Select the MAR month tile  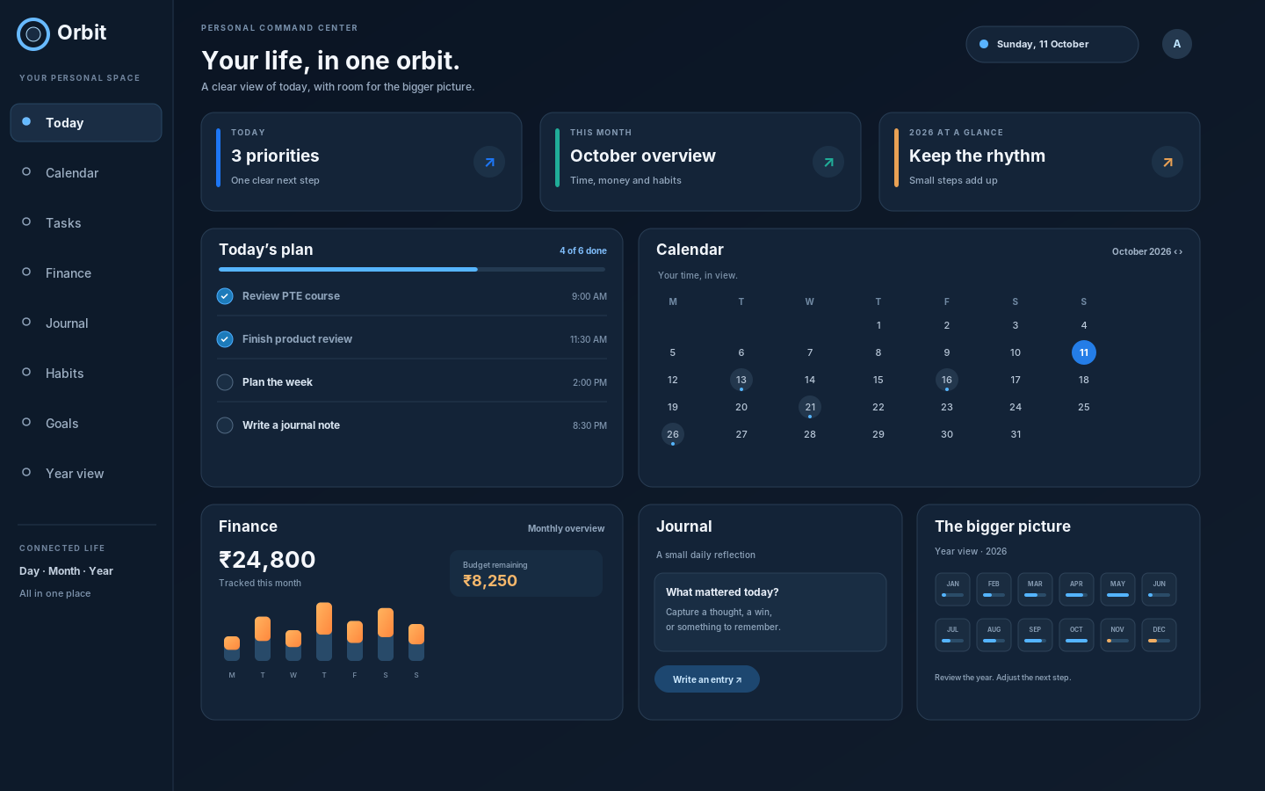[1035, 589]
